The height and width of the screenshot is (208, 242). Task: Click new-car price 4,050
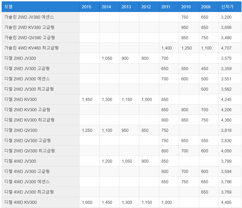pyautogui.click(x=226, y=151)
